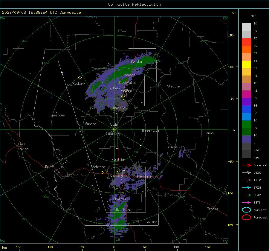Click the red 'forecast' ellipse icon
269x251 pixels.
point(246,217)
